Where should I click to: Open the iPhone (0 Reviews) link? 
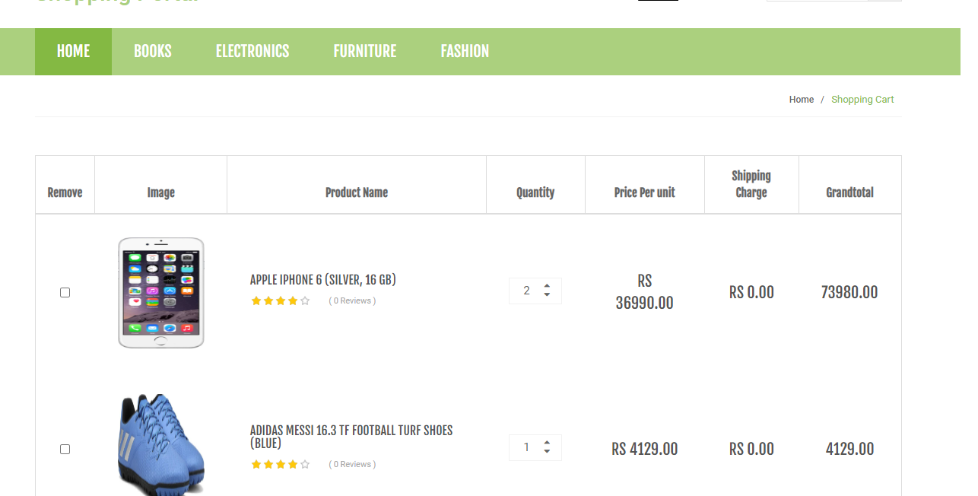pos(352,301)
